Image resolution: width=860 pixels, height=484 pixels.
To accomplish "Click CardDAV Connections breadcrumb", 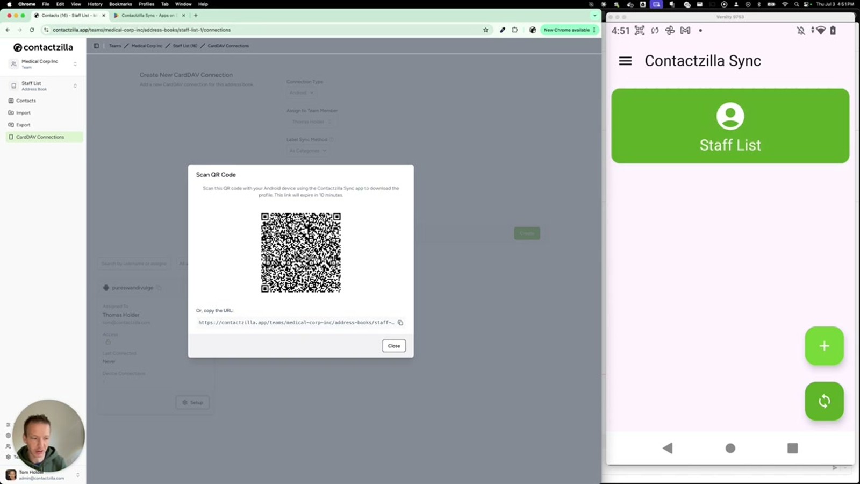I will (228, 46).
